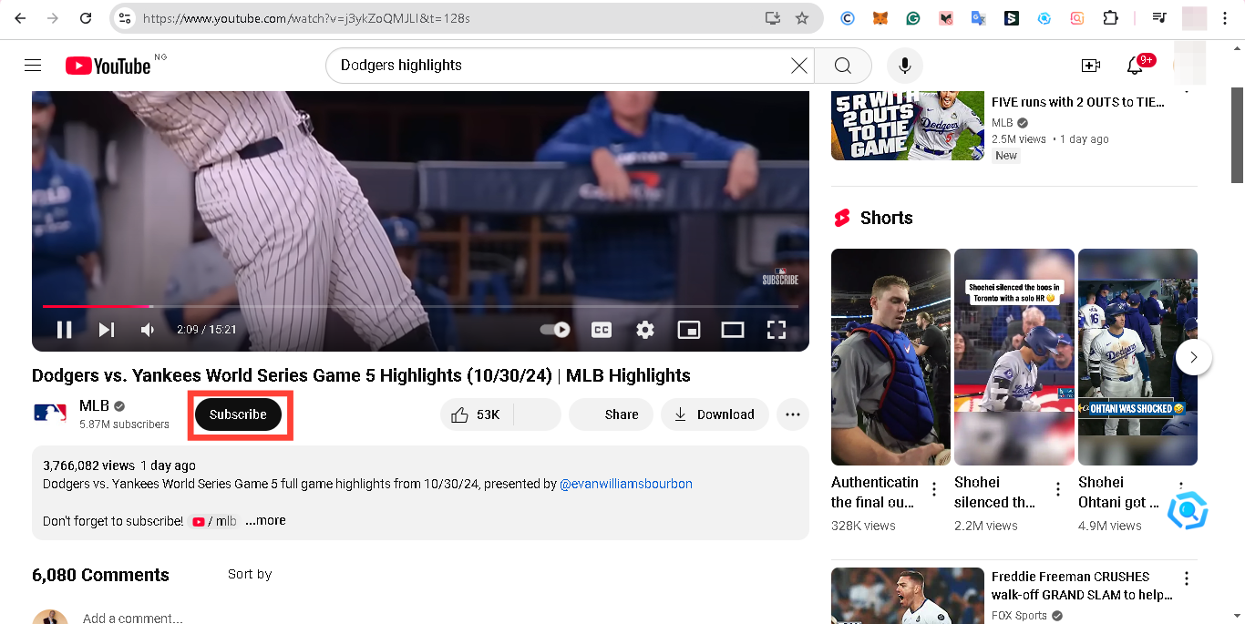Open the install app icon in address bar
This screenshot has width=1245, height=624.
click(x=773, y=18)
